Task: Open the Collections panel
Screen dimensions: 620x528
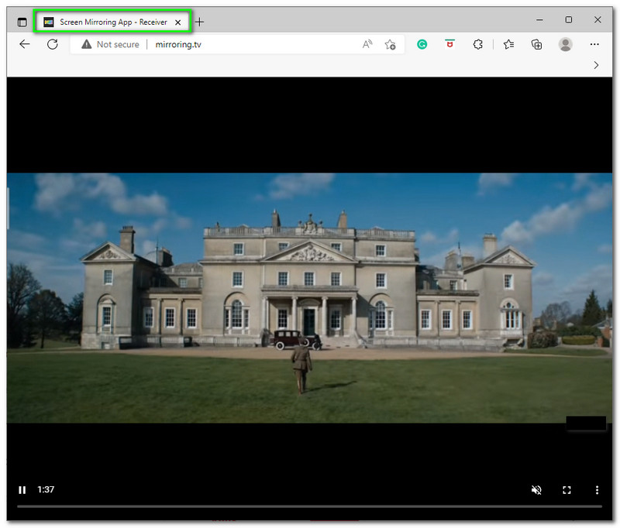Action: pyautogui.click(x=536, y=45)
